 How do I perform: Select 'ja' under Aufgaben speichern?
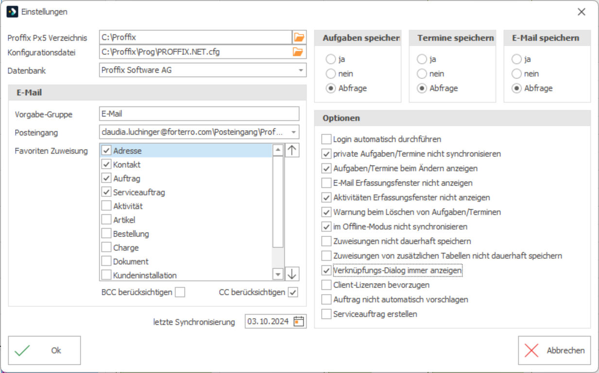pyautogui.click(x=331, y=59)
